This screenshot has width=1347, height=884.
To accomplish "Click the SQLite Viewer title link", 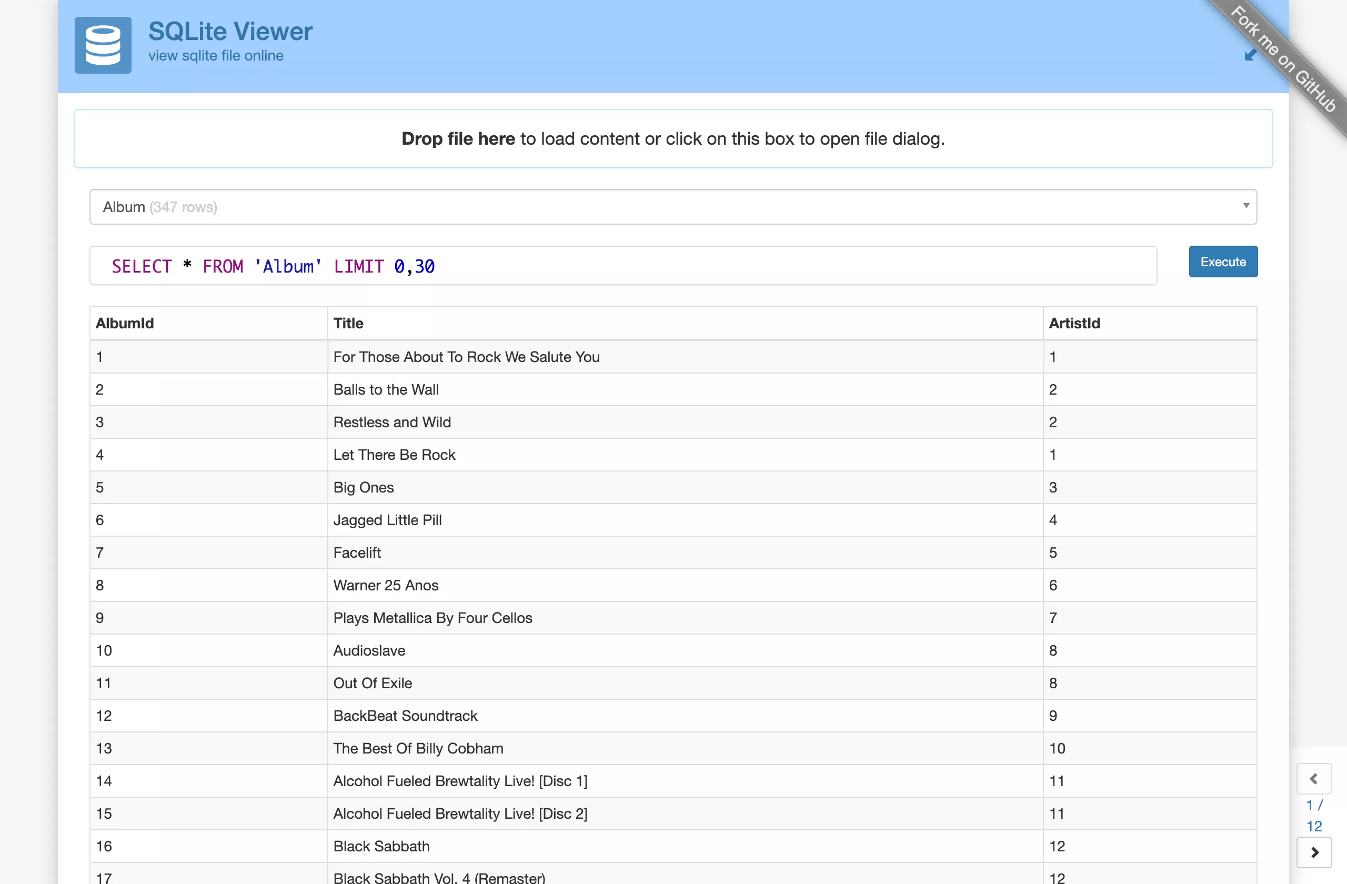I will 230,31.
